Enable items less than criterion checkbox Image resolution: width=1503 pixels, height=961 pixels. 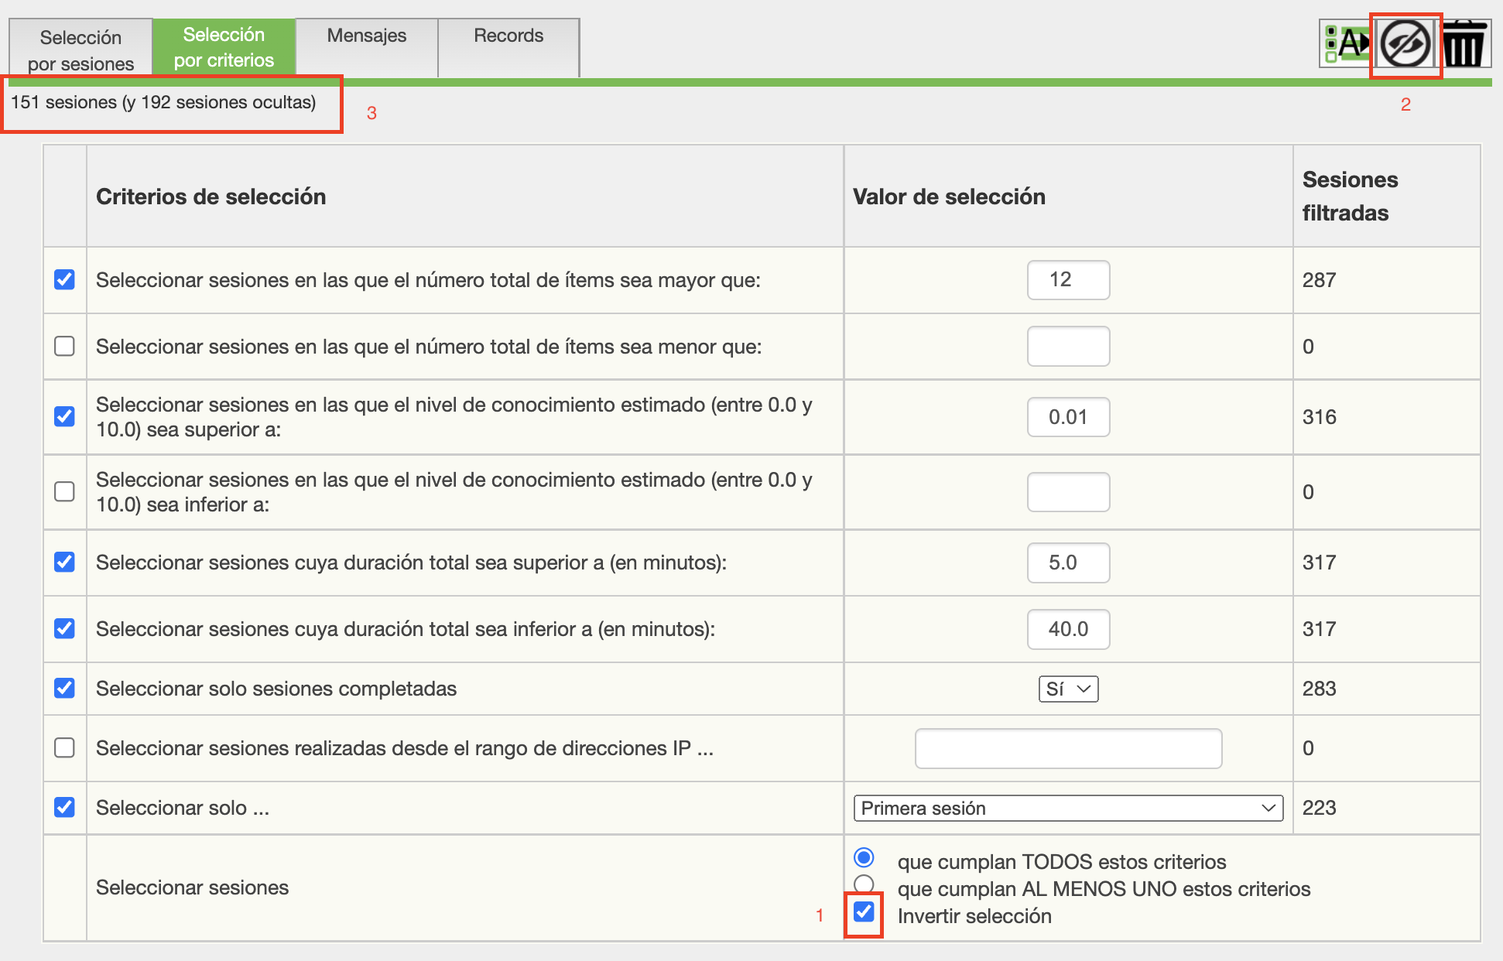(65, 346)
